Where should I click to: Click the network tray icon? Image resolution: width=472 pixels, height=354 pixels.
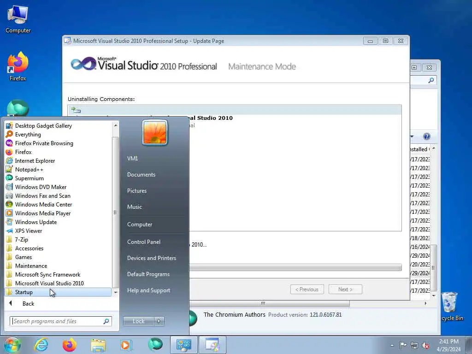(414, 345)
